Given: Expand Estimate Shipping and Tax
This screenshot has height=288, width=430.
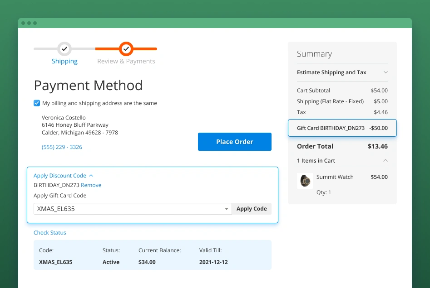Looking at the screenshot, I should click(331, 72).
